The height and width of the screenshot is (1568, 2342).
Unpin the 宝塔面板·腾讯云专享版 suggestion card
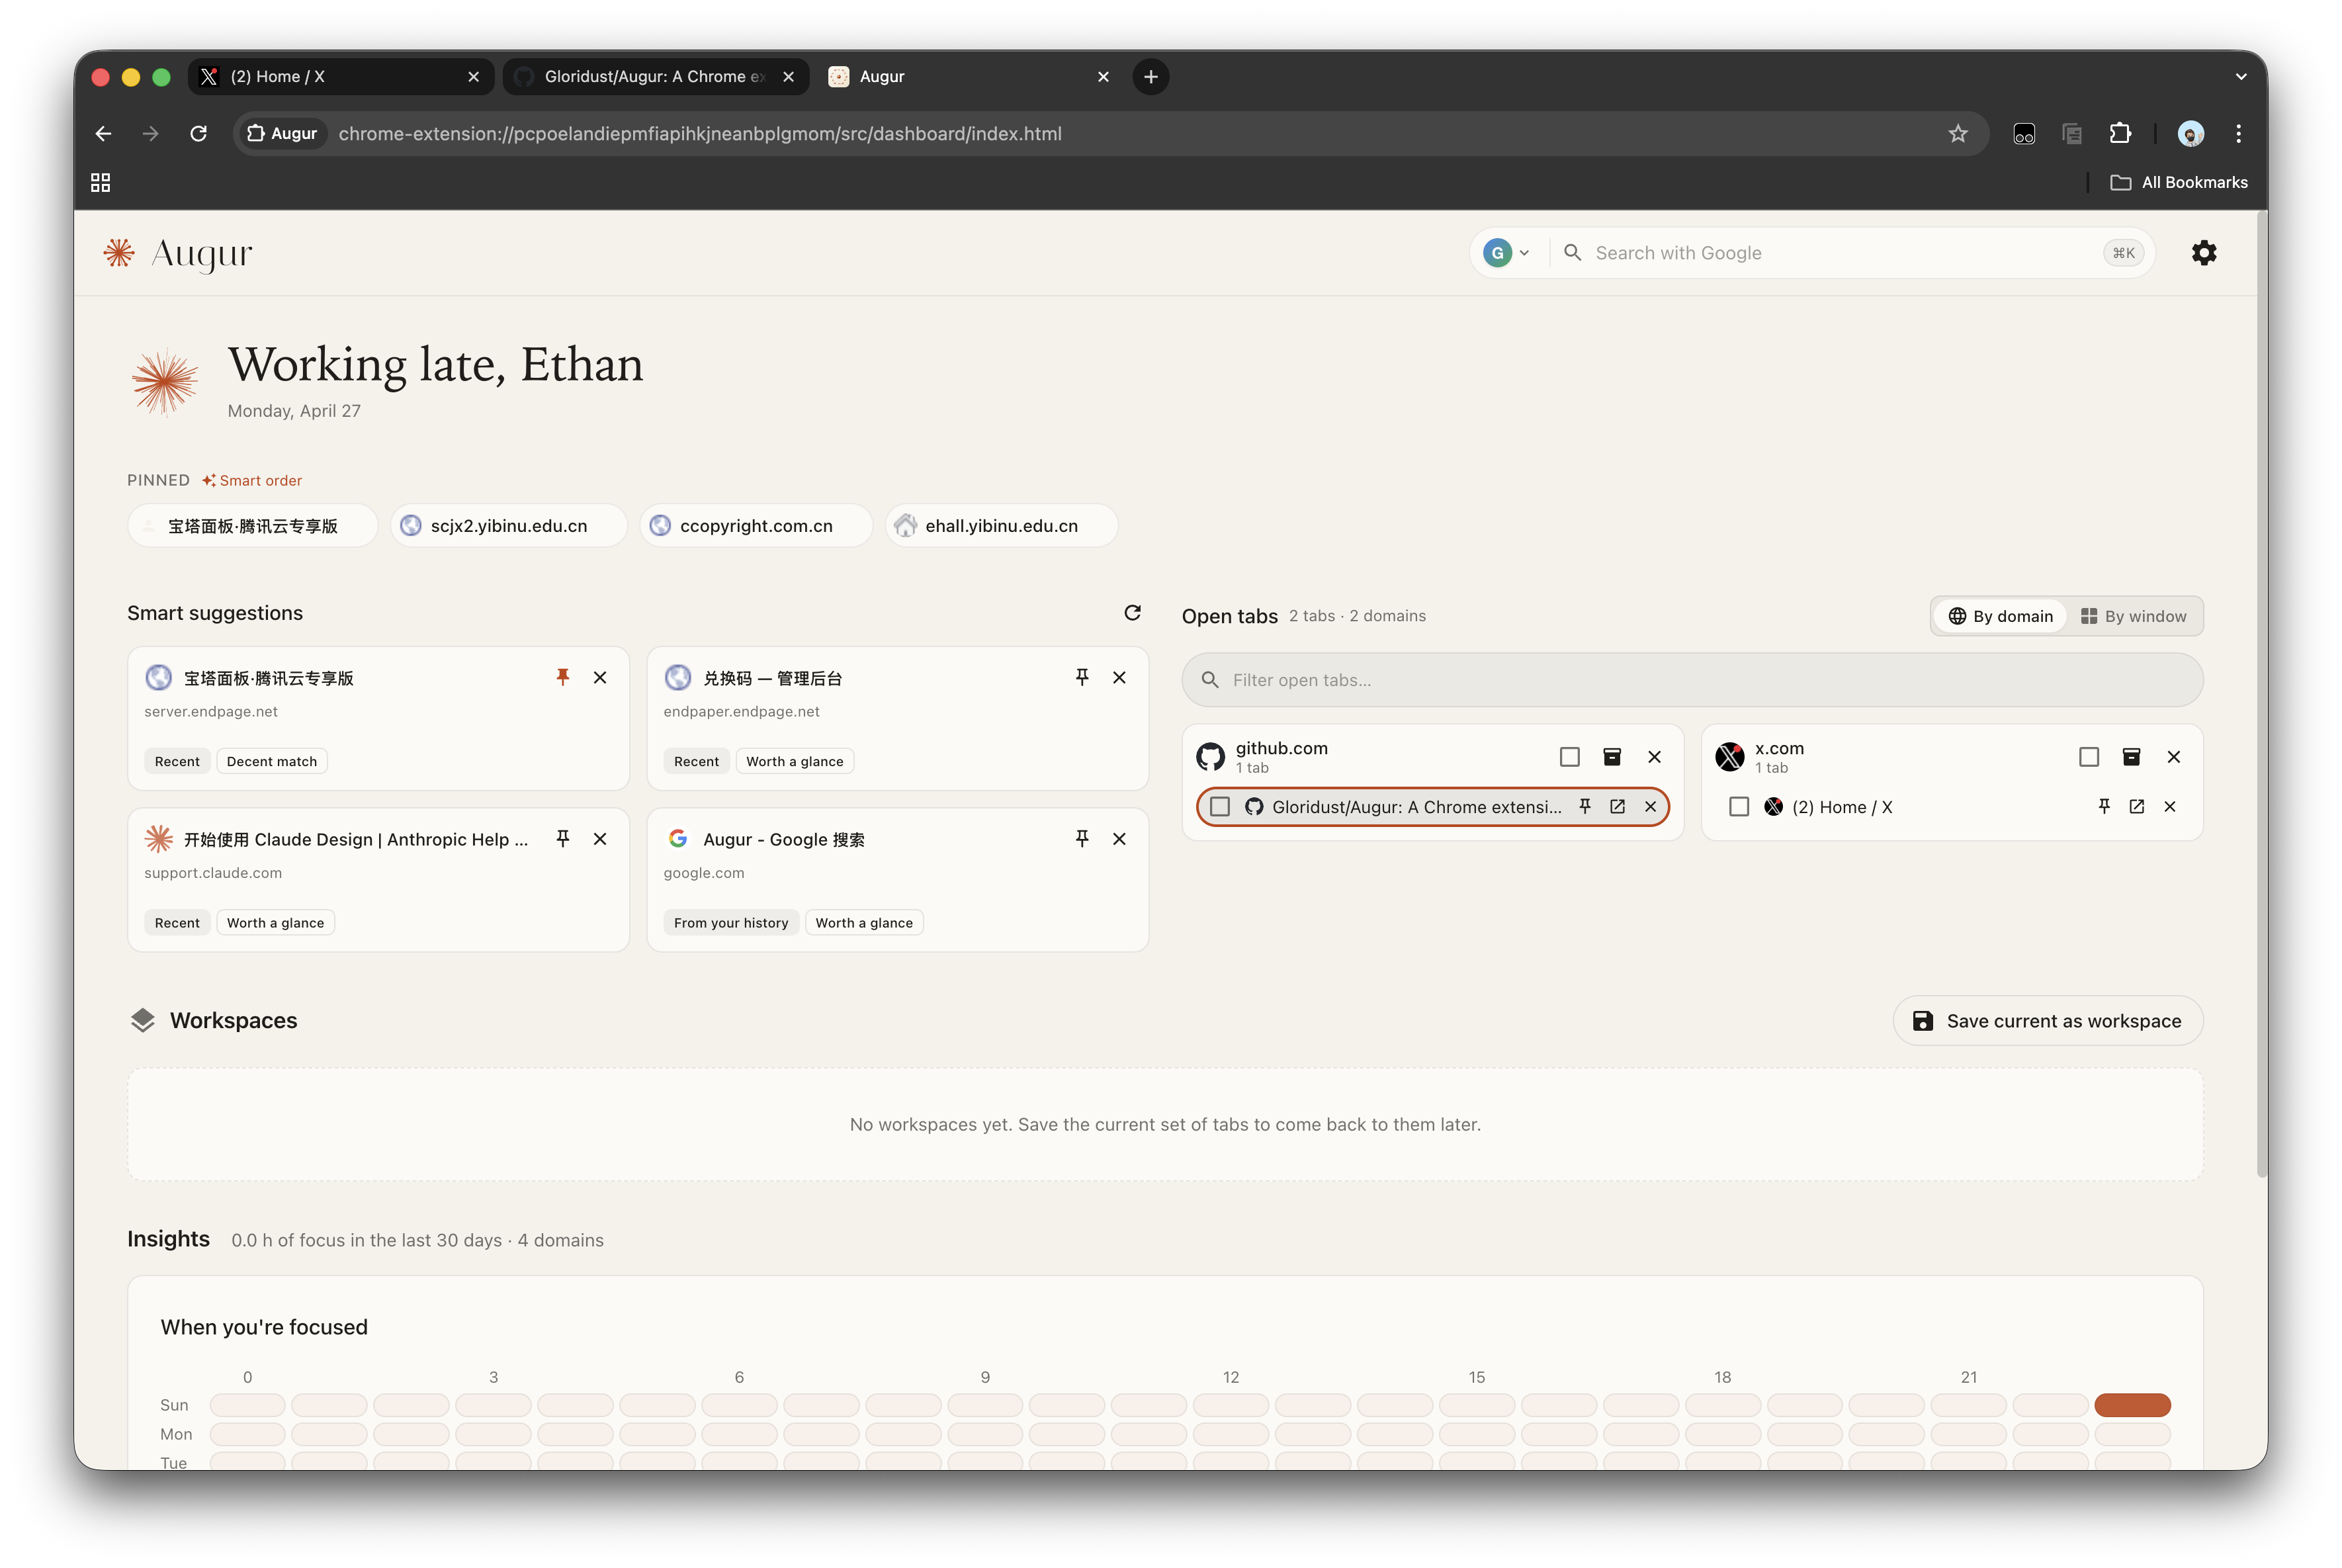pyautogui.click(x=563, y=677)
